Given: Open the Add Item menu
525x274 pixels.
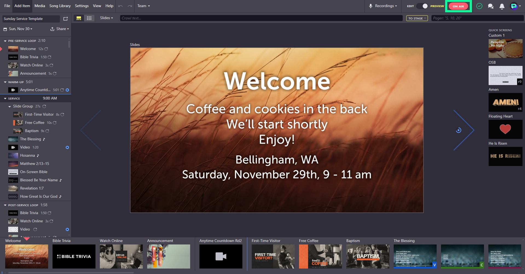Looking at the screenshot, I should click(x=22, y=6).
